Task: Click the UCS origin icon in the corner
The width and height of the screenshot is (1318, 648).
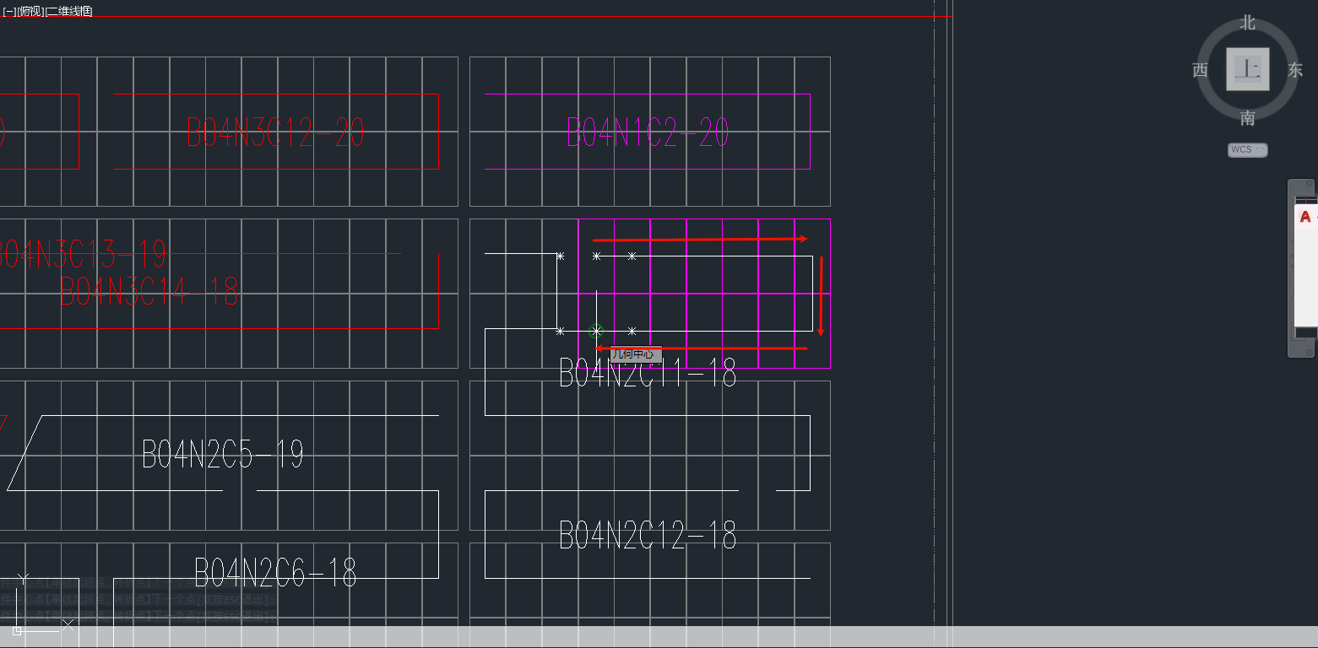Action: pyautogui.click(x=17, y=629)
